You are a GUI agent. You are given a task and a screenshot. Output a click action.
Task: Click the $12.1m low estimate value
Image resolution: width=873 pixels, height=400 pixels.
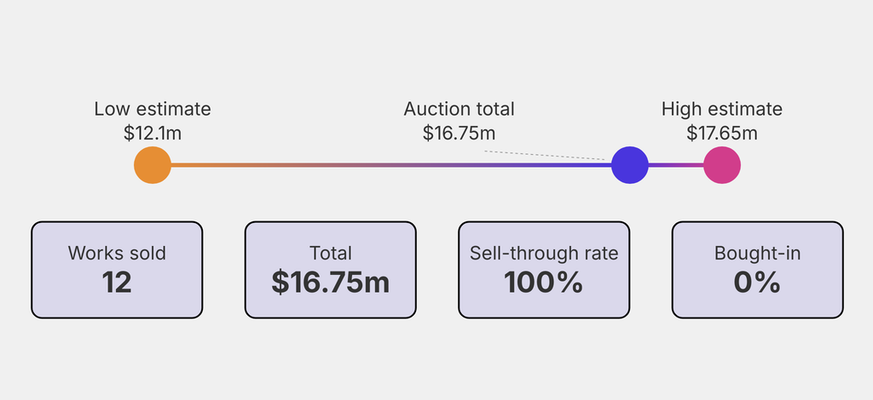[x=153, y=133]
